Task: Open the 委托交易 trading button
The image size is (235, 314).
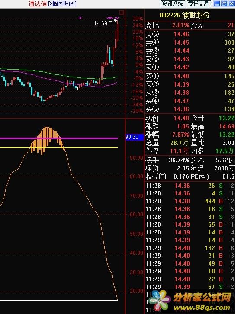Action: [x=199, y=3]
